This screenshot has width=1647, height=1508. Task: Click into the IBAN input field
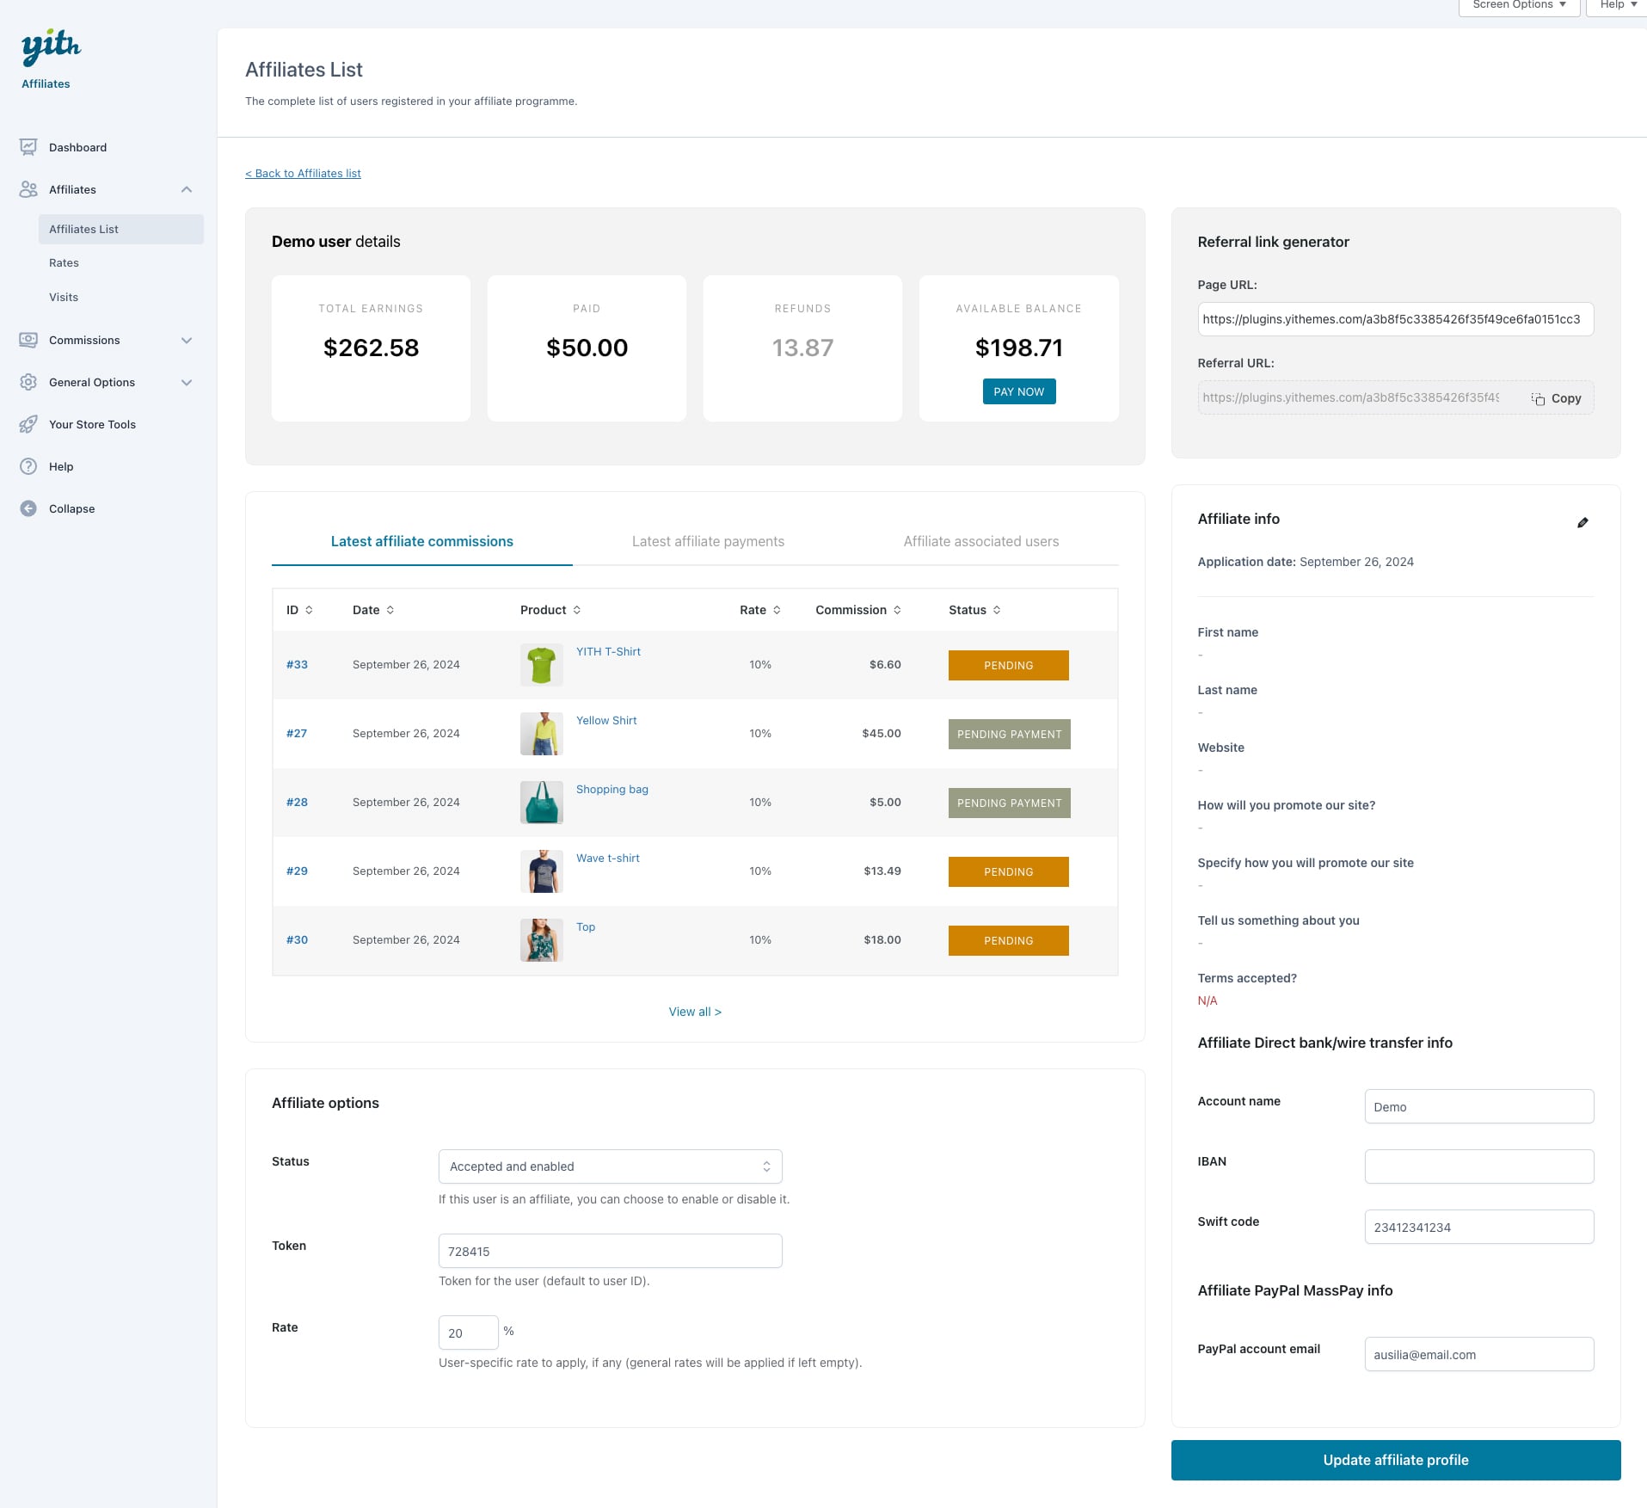tap(1478, 1166)
